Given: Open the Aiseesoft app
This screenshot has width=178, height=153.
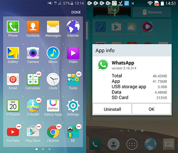Looking at the screenshot, I should click(x=147, y=27).
